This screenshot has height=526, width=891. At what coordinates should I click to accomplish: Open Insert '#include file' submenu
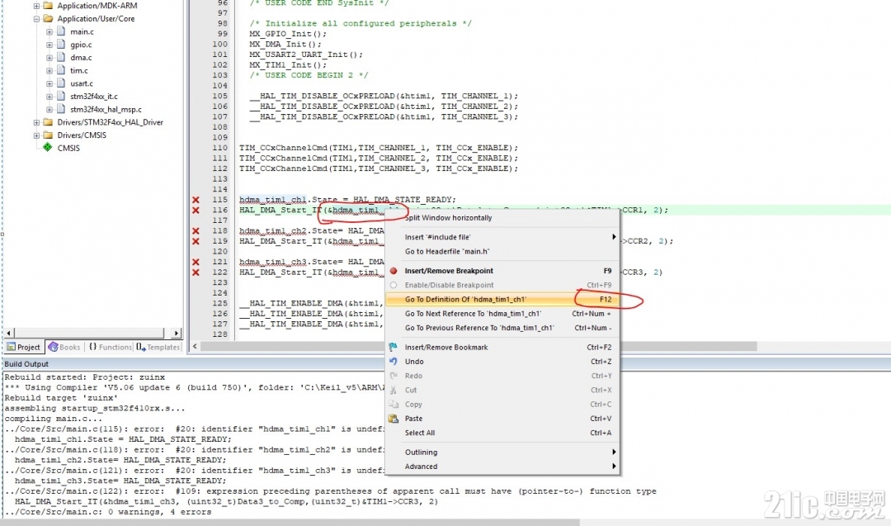pyautogui.click(x=502, y=237)
